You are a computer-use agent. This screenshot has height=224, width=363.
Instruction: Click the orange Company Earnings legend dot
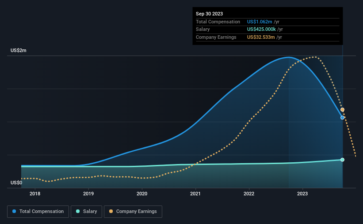point(111,211)
